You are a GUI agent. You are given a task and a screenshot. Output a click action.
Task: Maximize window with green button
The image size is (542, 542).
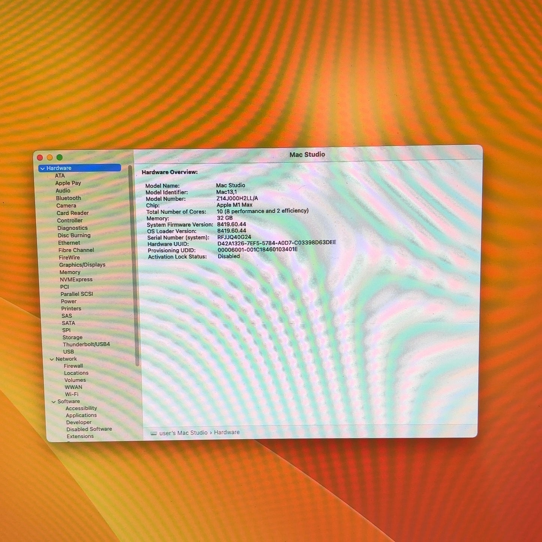tap(60, 158)
